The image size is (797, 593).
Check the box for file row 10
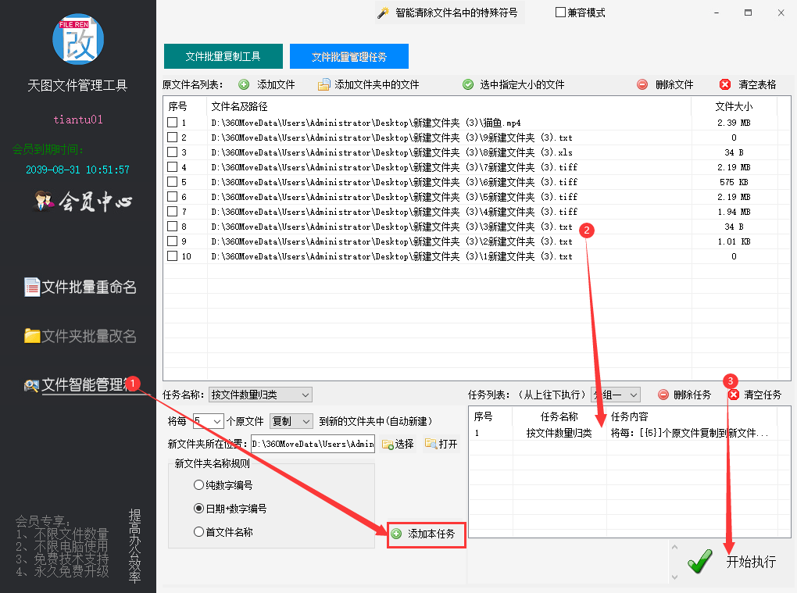[173, 256]
